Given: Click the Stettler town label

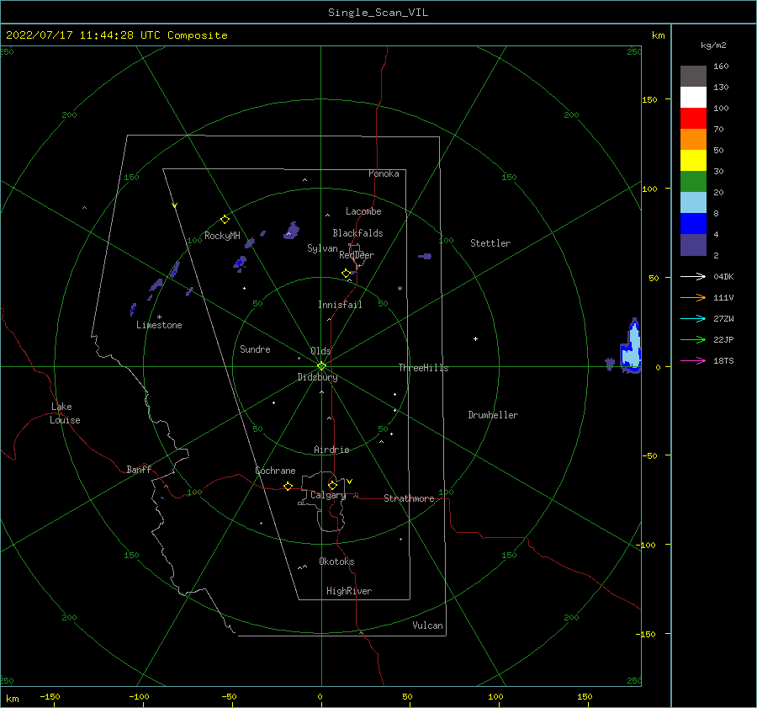Looking at the screenshot, I should click(x=490, y=243).
